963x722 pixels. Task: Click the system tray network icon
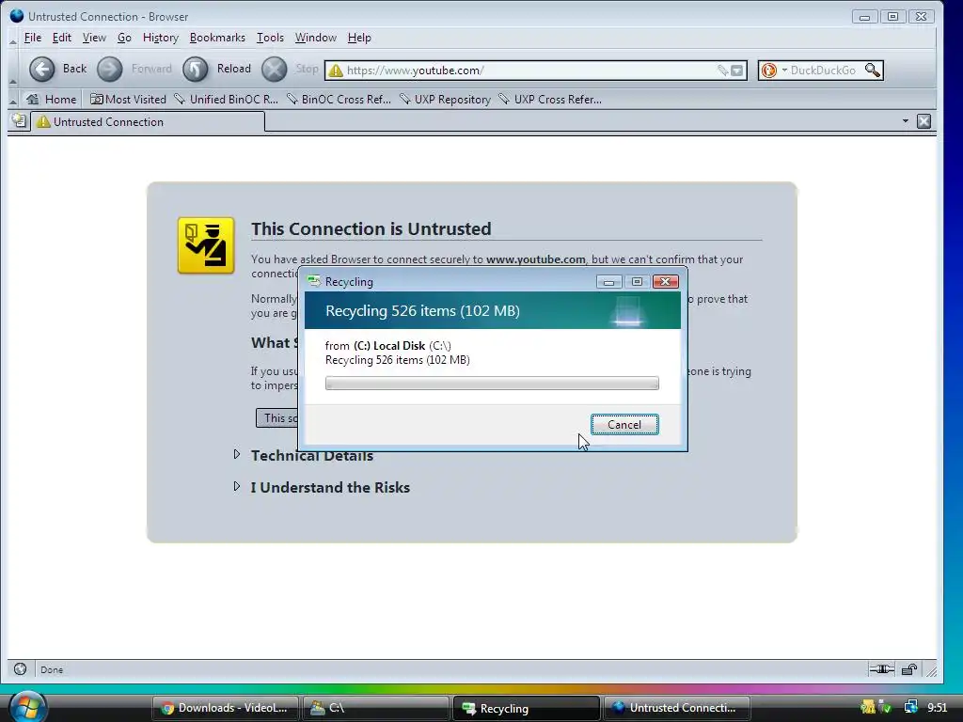coord(910,707)
